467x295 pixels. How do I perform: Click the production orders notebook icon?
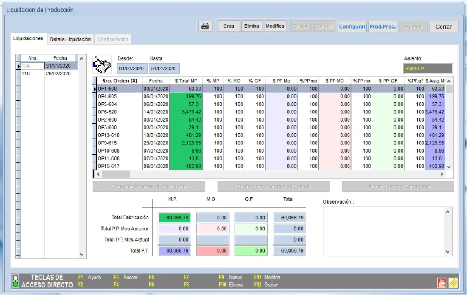pos(102,65)
